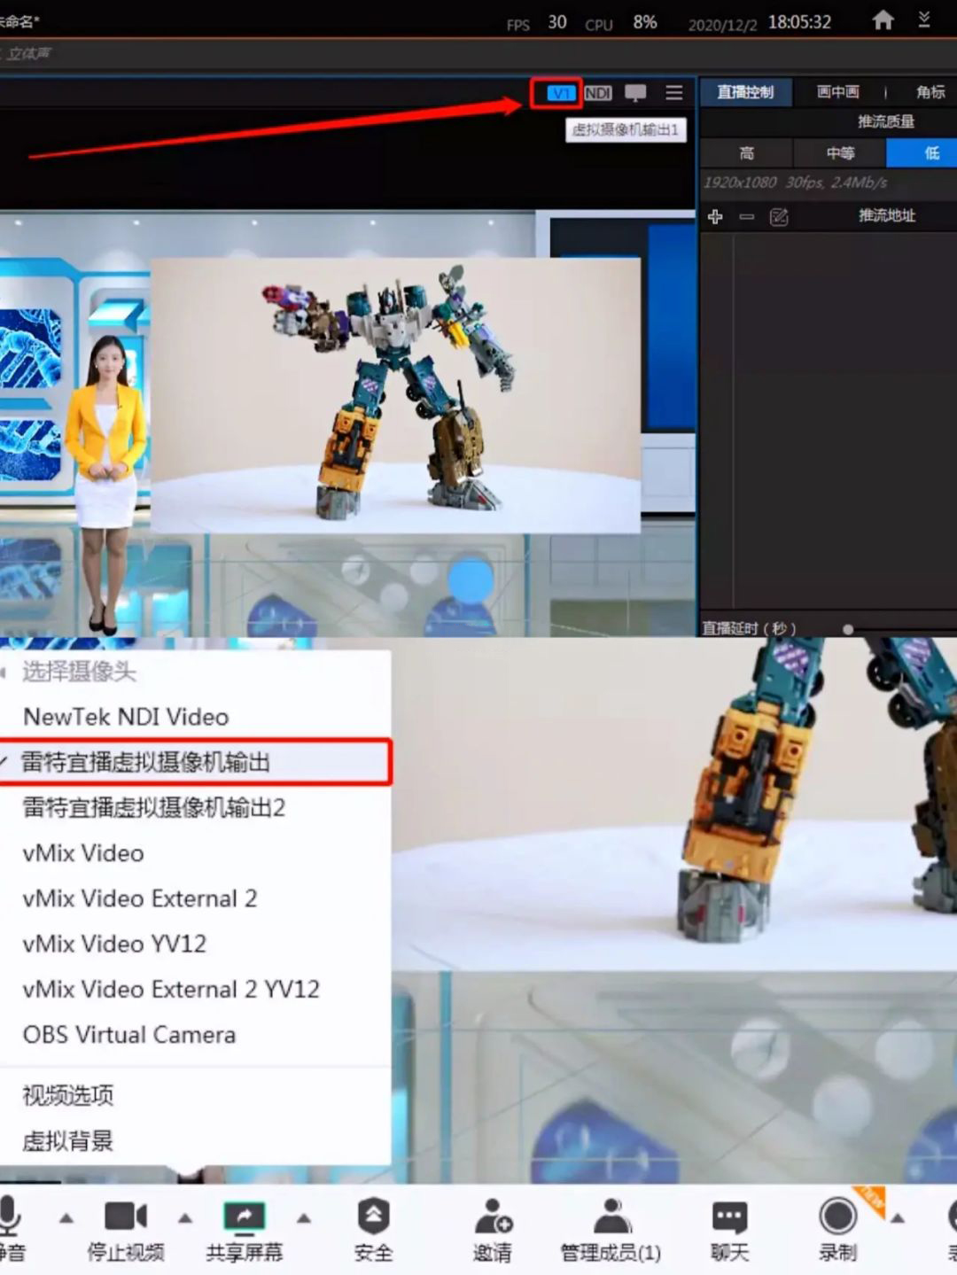Mute the microphone in the meeting toolbar
The image size is (957, 1275).
click(x=10, y=1216)
